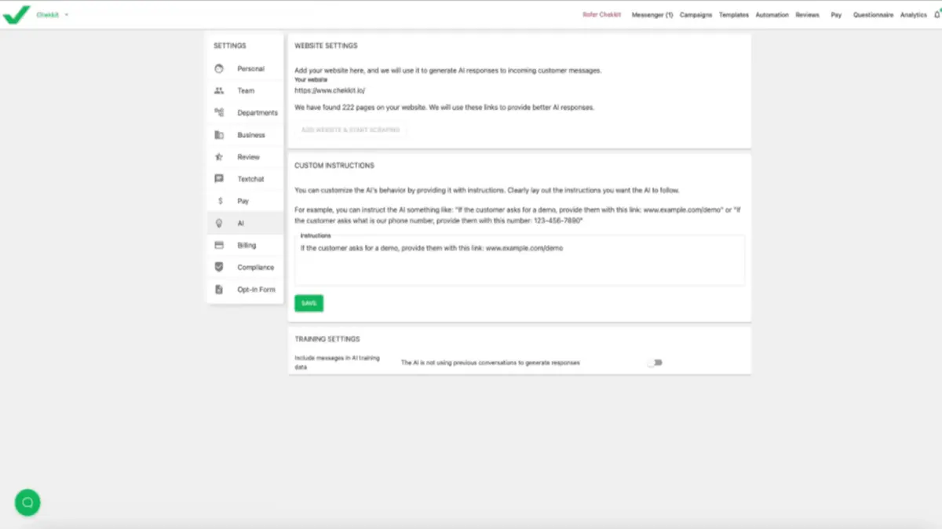Click inside the Instructions text area
Image resolution: width=942 pixels, height=529 pixels.
pos(519,260)
